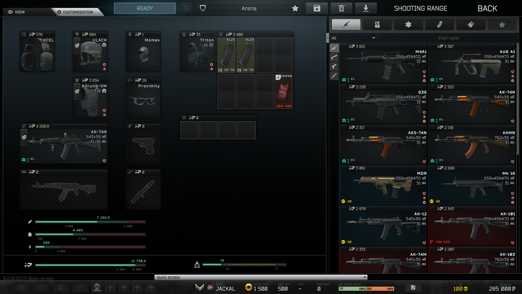522x294 pixels.
Task: Toggle the favorite star next to Arena
Action: click(x=295, y=8)
